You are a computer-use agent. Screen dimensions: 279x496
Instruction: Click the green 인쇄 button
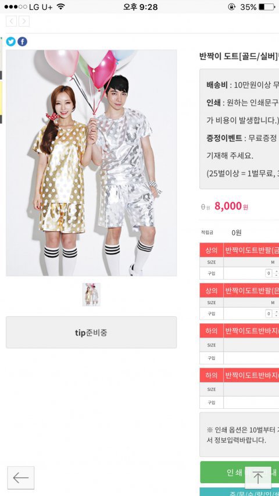[239, 472]
